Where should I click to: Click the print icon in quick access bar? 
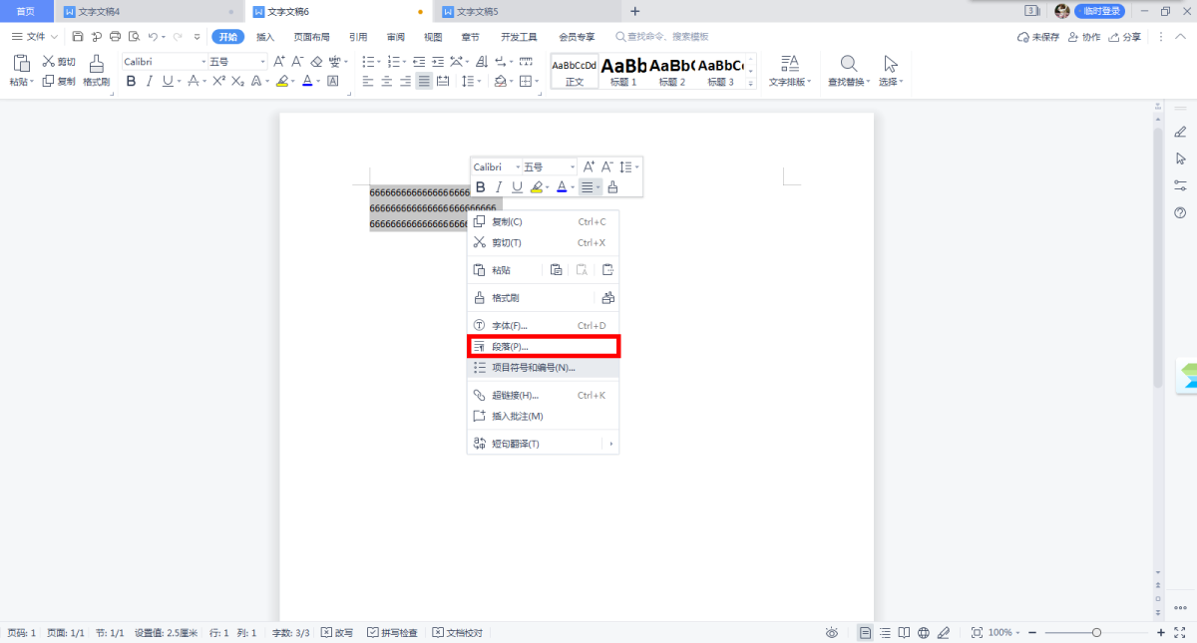pos(115,37)
